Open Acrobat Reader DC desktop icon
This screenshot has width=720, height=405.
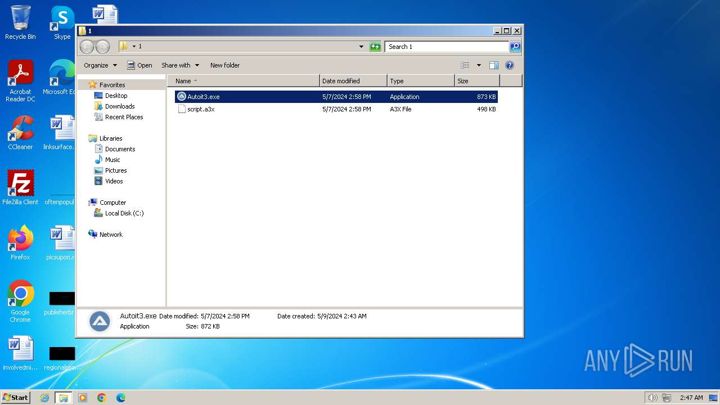pos(20,81)
